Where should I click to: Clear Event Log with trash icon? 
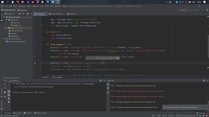(108, 88)
